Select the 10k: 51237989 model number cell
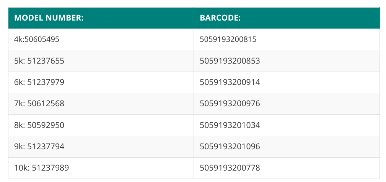Viewport: 386px width, 182px height. [101, 168]
